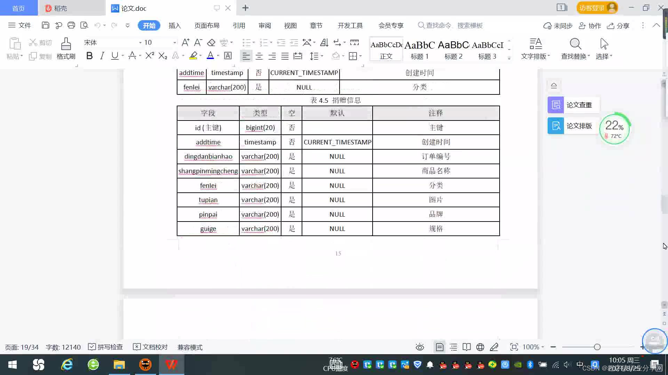Toggle italic formatting

[102, 56]
